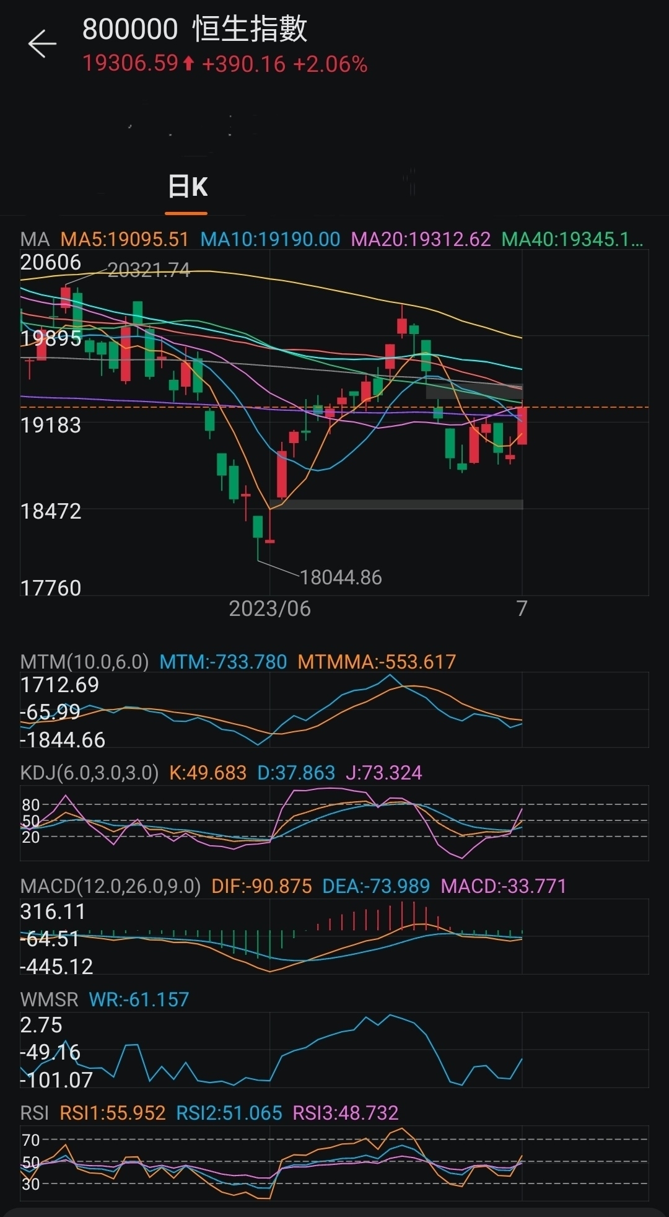Tap the MTMMA:-553.617 value
This screenshot has width=669, height=1217.
tap(377, 662)
